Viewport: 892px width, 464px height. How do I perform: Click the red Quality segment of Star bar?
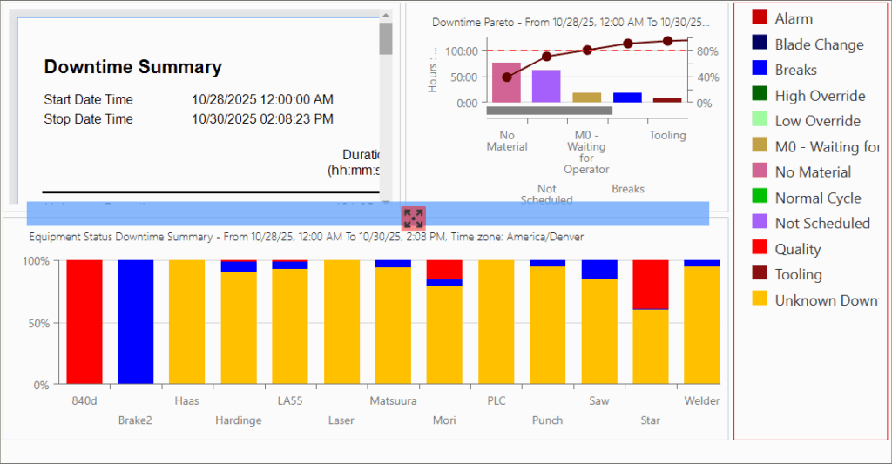click(650, 285)
